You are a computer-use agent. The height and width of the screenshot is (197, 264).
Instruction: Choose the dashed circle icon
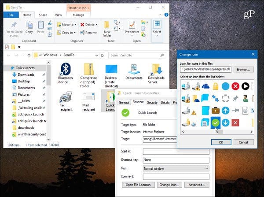(x=225, y=98)
